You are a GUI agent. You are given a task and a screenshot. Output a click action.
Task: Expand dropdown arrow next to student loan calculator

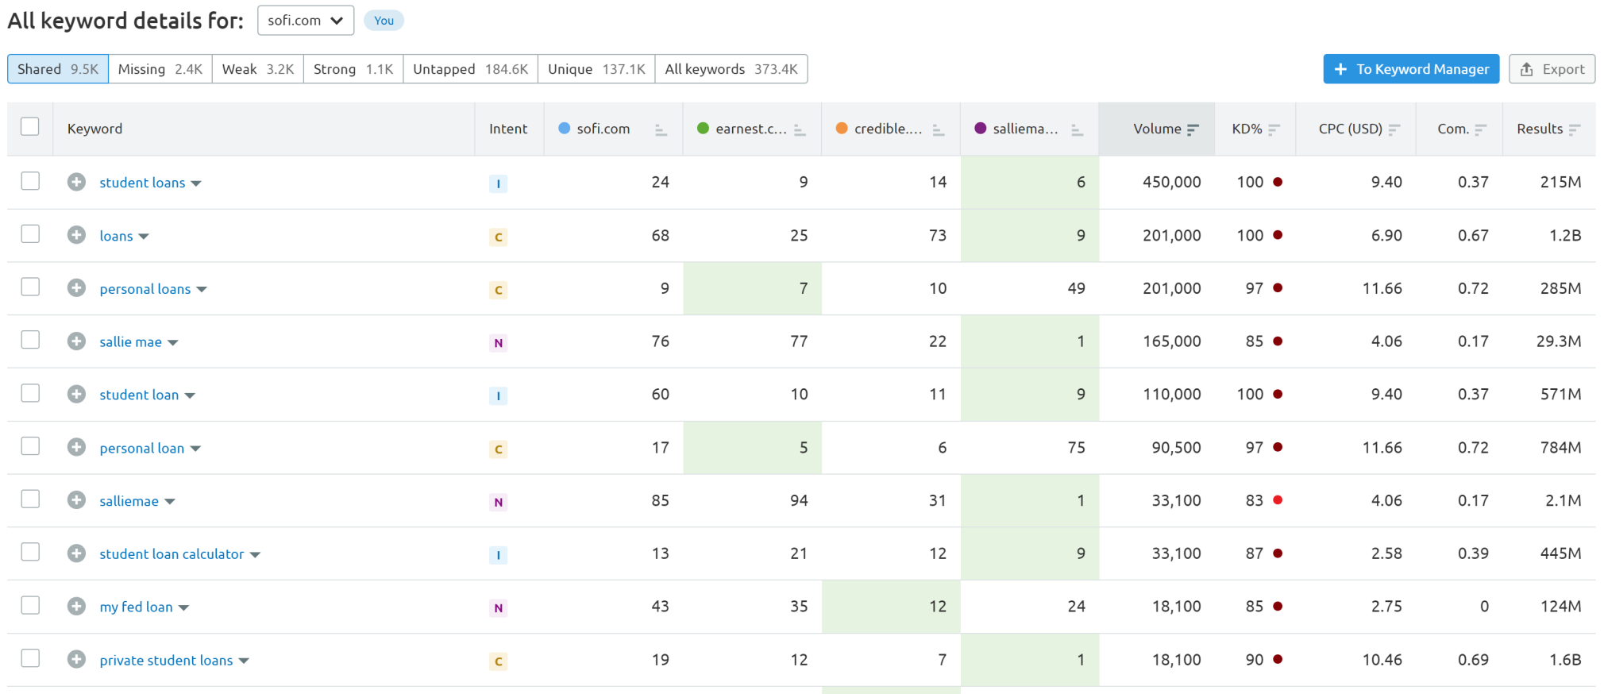click(255, 555)
